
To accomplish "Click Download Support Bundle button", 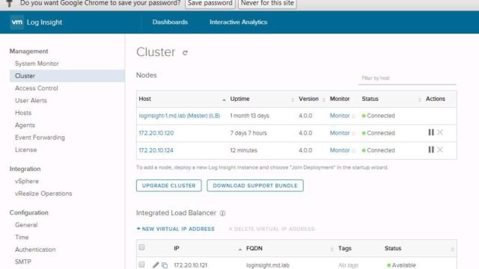I will point(255,185).
